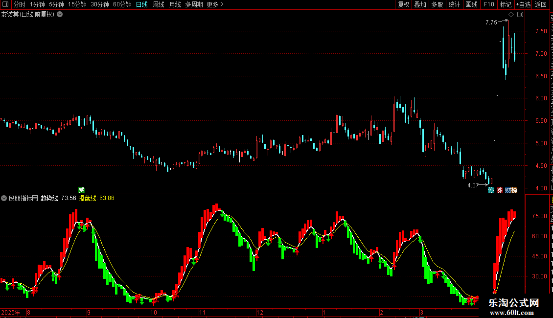Click the 6.00 price axis label

tap(541, 98)
